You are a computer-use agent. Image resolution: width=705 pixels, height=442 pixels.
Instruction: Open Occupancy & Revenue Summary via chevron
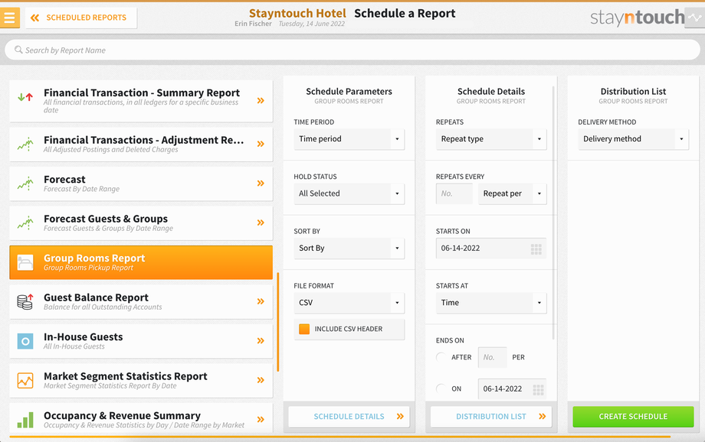pos(261,420)
